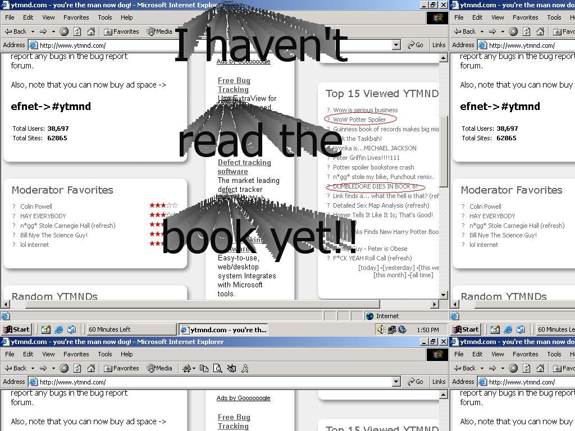The width and height of the screenshot is (575, 431).
Task: Launch Internet Explorer from top-left taskbar quick launch
Action: click(x=58, y=330)
